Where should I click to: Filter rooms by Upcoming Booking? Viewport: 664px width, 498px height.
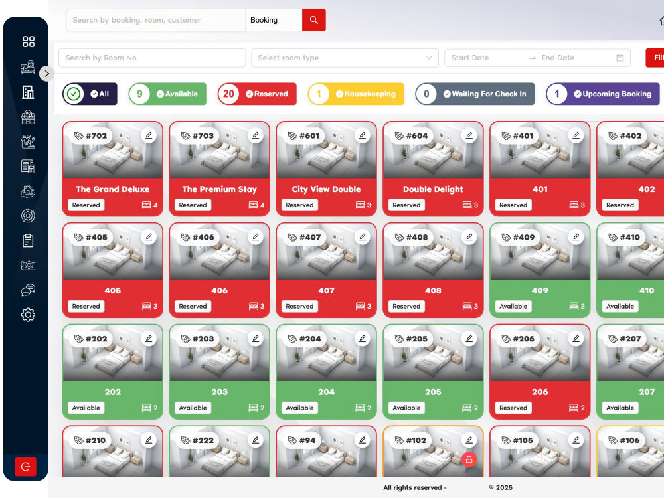(x=603, y=94)
